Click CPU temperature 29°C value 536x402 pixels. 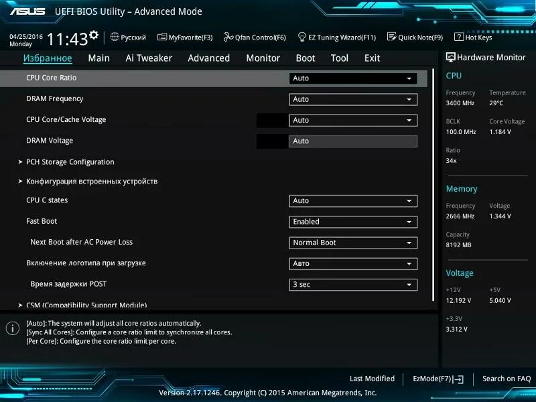496,103
